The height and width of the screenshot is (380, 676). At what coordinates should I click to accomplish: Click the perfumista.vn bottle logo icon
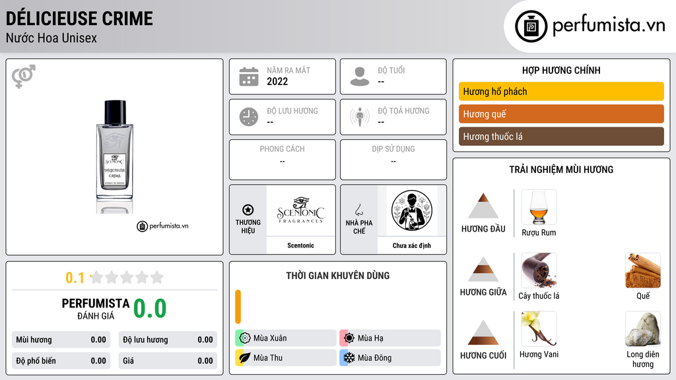click(x=531, y=26)
